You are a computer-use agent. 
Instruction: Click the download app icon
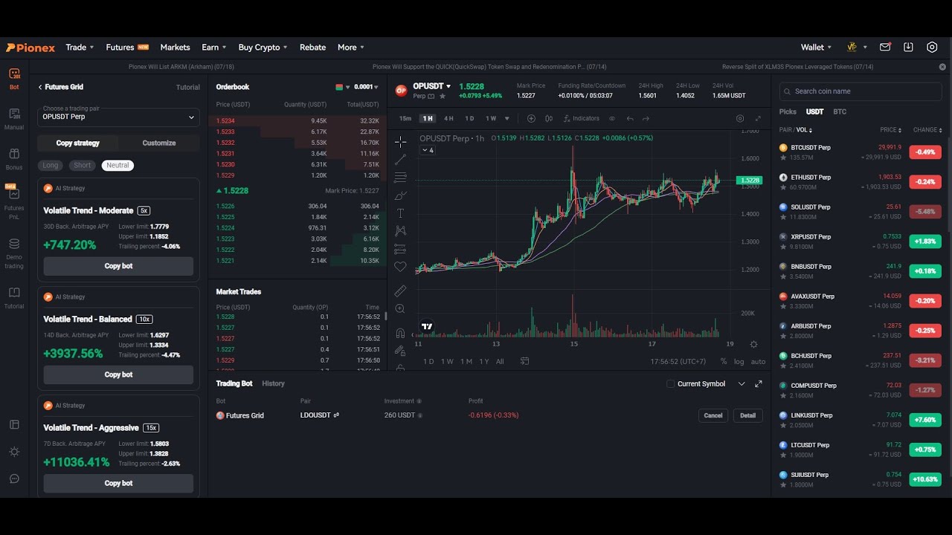click(908, 47)
